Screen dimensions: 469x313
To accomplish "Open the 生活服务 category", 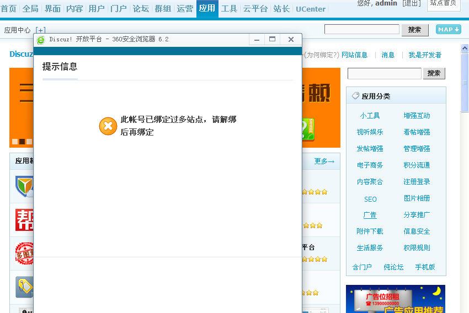I will tap(370, 247).
